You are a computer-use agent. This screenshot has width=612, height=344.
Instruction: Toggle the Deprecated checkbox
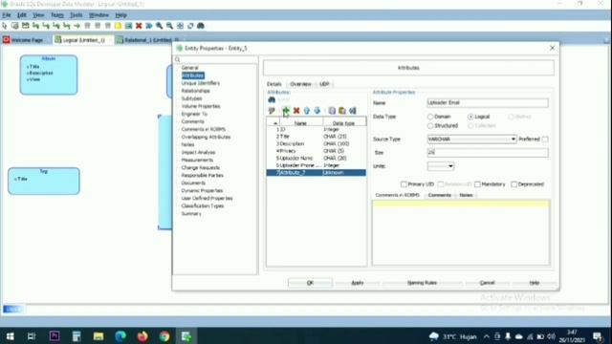pyautogui.click(x=514, y=184)
